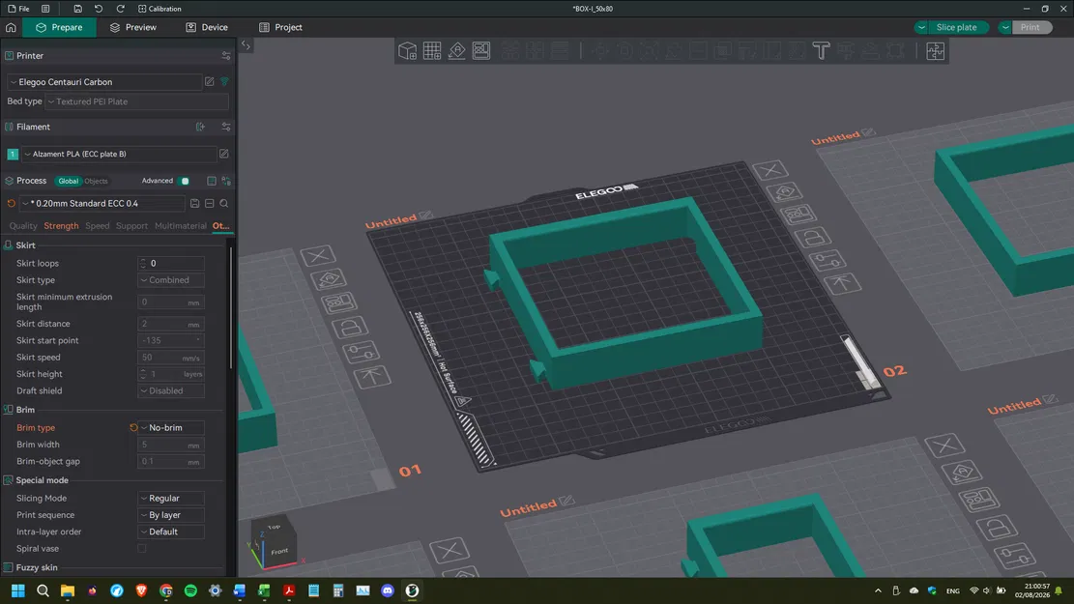Screen dimensions: 1074x604
Task: Open filament settings sliders icon
Action: (226, 127)
